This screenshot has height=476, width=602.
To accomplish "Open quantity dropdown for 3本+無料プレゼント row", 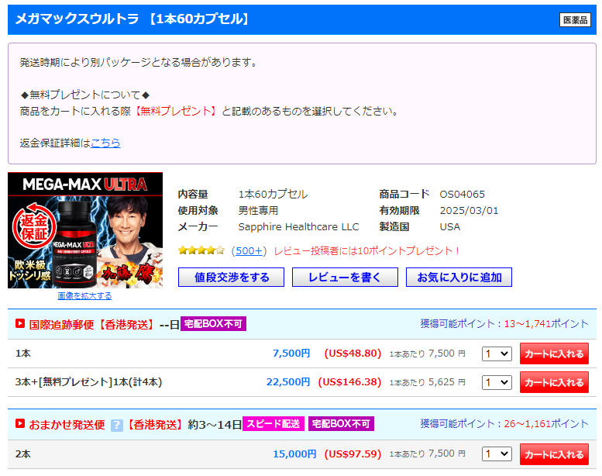I will [497, 382].
